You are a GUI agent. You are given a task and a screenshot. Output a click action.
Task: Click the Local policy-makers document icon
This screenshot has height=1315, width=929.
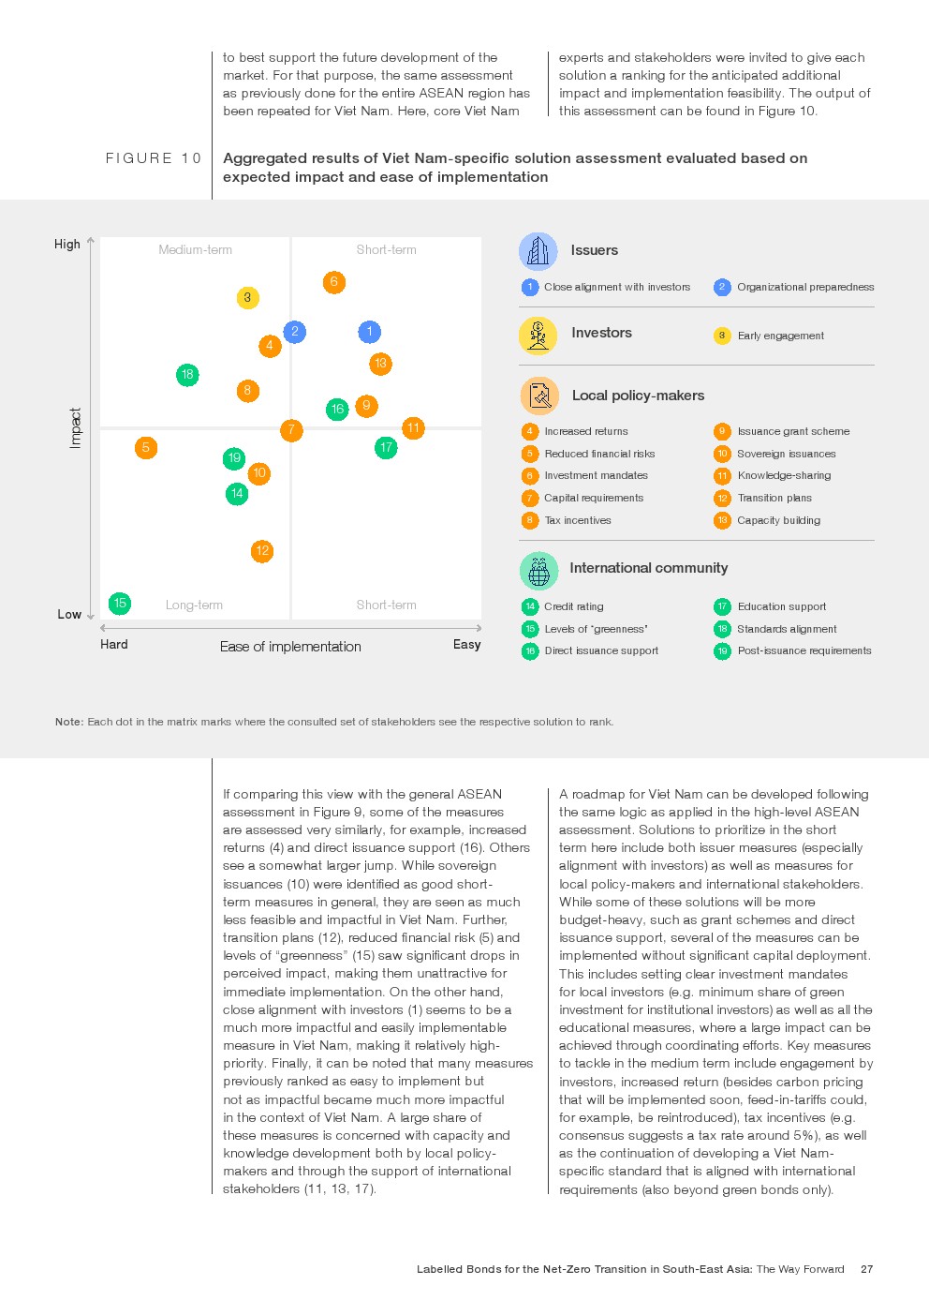[538, 396]
